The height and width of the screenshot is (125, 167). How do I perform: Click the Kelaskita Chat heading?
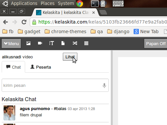click(19, 99)
